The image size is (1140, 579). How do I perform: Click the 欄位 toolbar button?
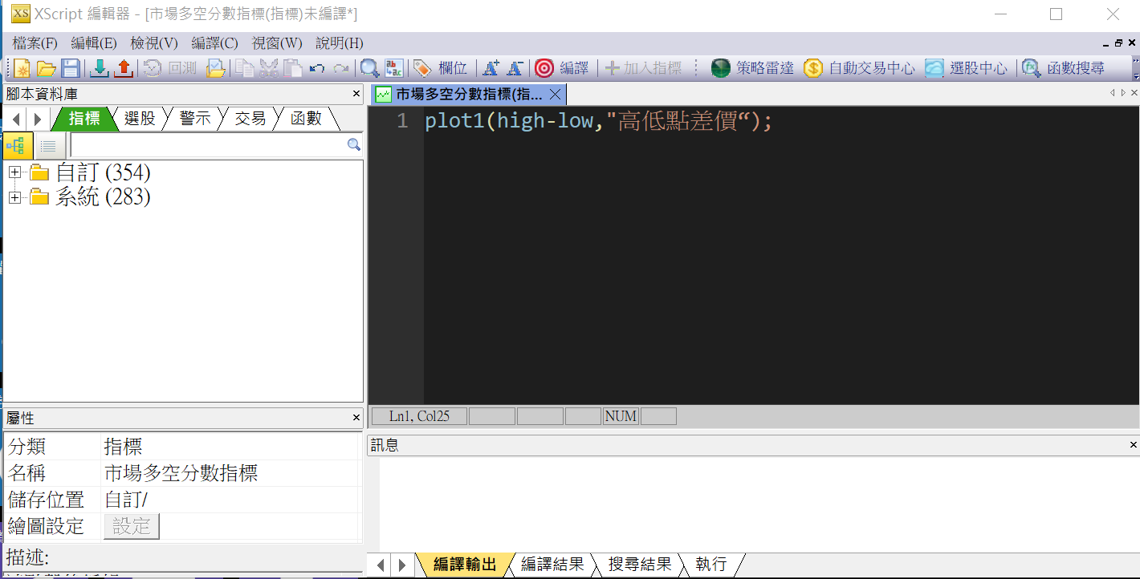[441, 68]
